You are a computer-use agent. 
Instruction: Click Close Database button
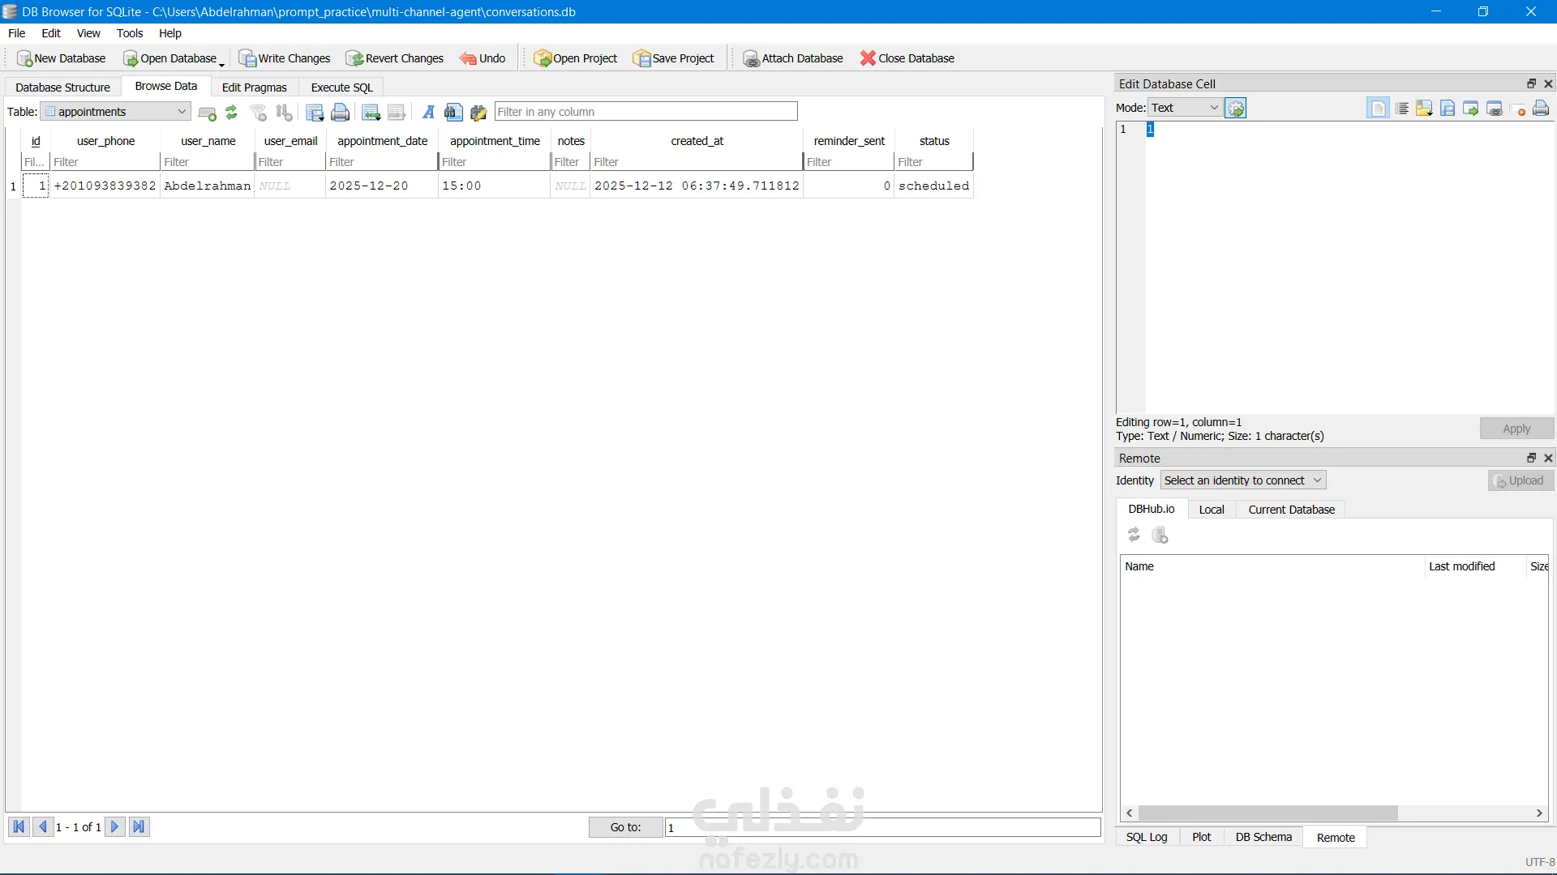tap(907, 58)
